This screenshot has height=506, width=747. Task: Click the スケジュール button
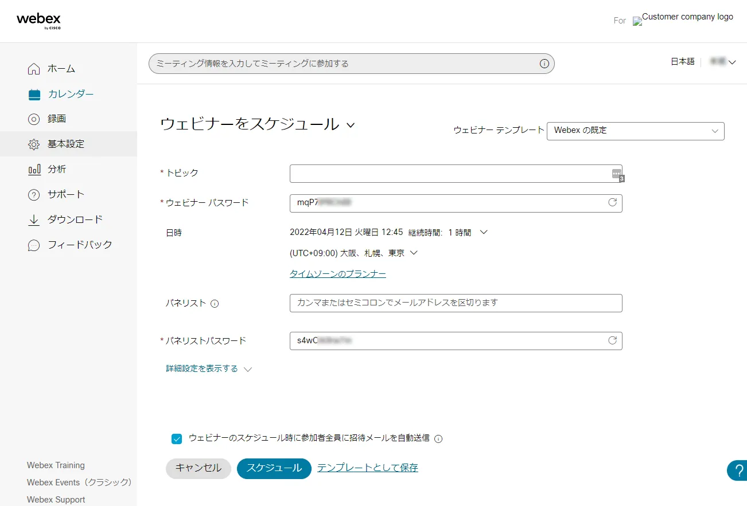[x=274, y=468]
